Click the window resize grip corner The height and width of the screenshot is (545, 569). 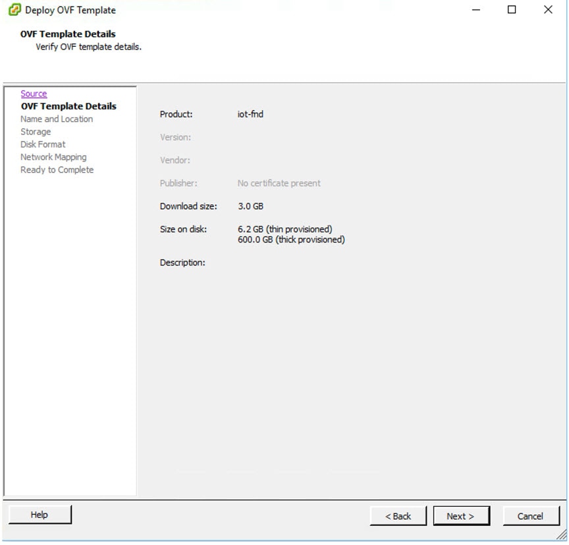click(x=561, y=534)
